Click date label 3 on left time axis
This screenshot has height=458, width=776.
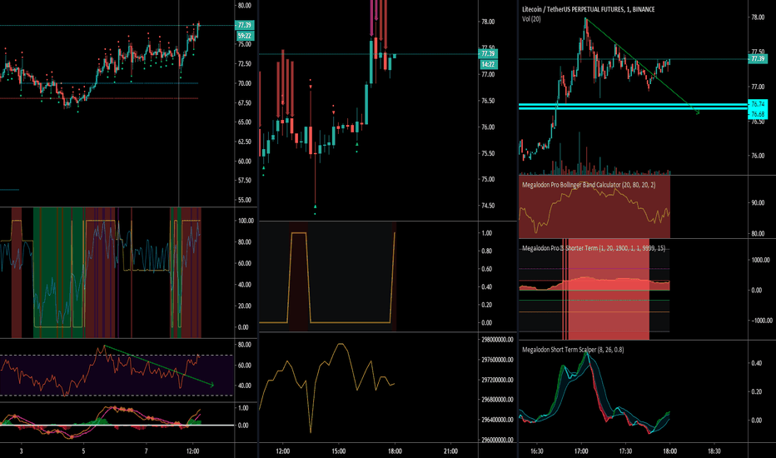(x=22, y=451)
